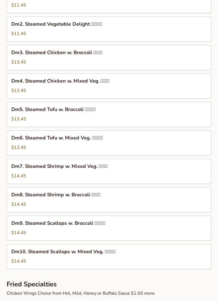Select Dm9. Steamed Scallops w. Broccoli
The height and width of the screenshot is (301, 218).
pyautogui.click(x=58, y=223)
